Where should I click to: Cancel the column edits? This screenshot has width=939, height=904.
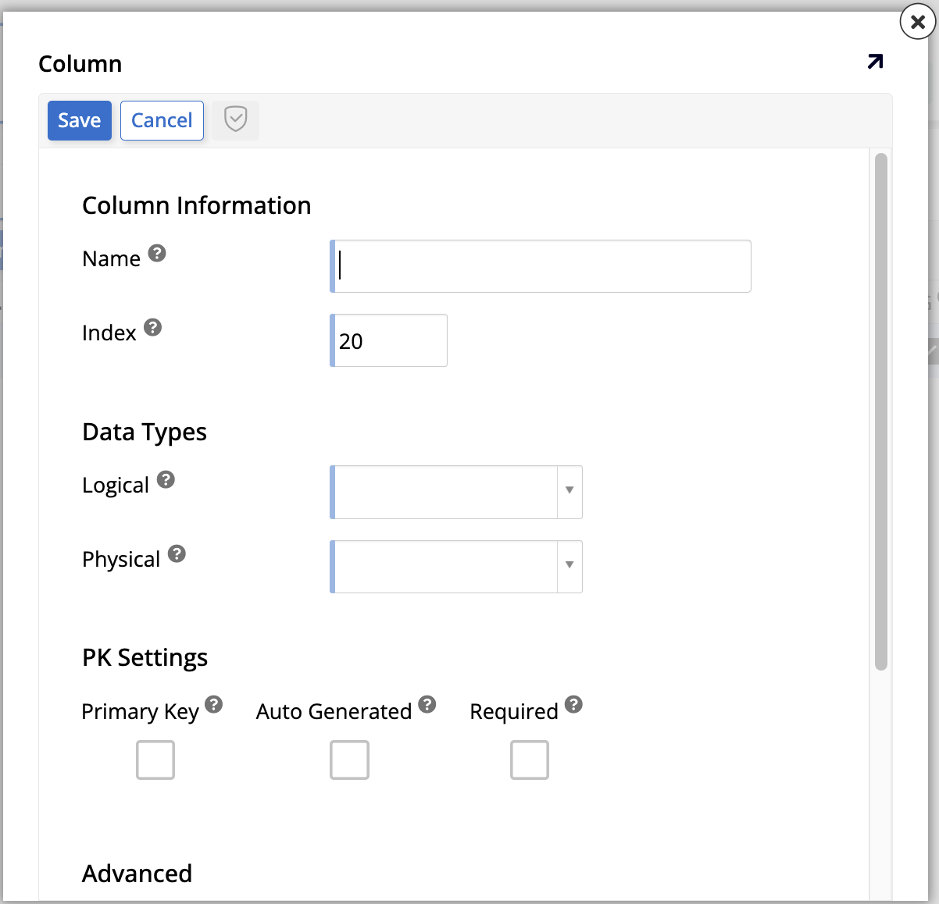coord(162,119)
